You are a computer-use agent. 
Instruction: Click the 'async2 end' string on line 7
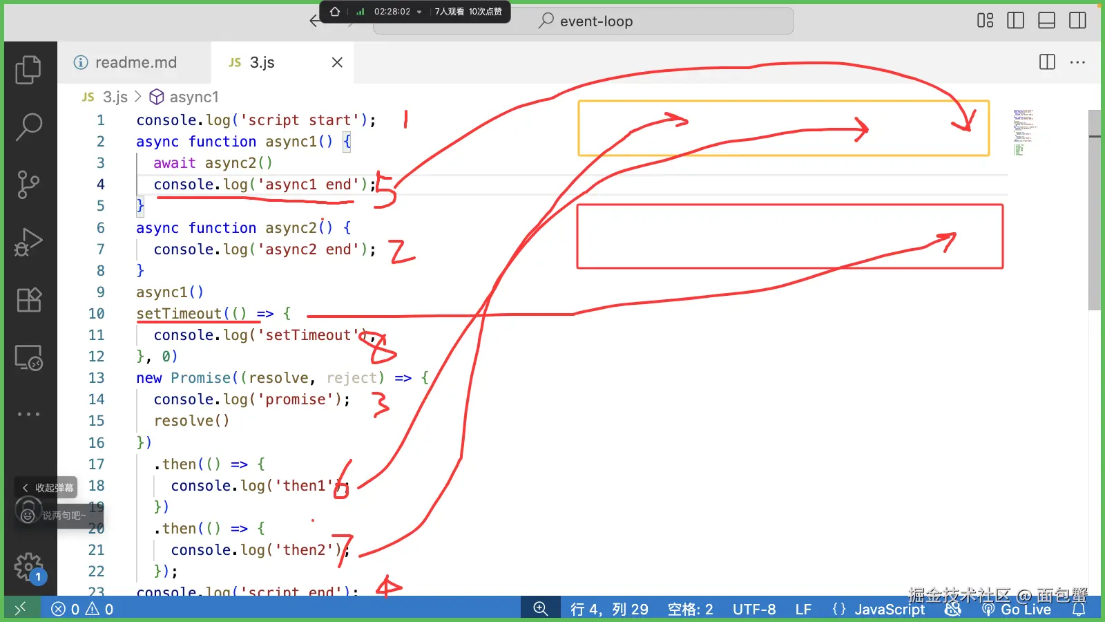[309, 249]
